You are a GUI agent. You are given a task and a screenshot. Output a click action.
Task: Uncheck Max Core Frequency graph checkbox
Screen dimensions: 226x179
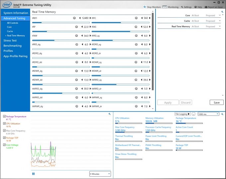click(4, 131)
